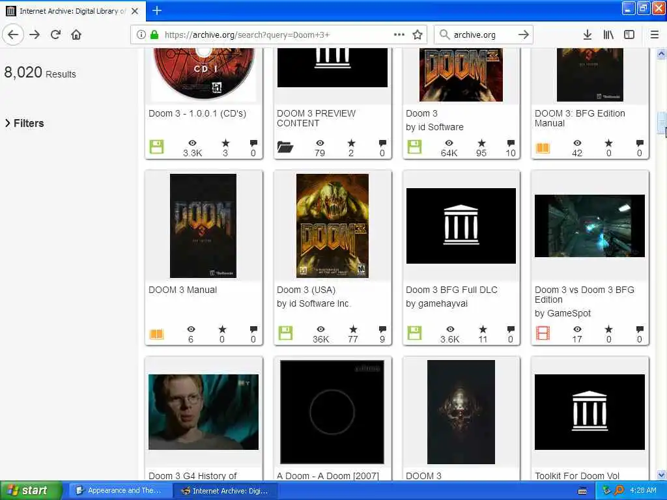Viewport: 667px width, 500px height.
Task: Open Doom 3 (USA) box art thumbnail
Action: point(332,226)
